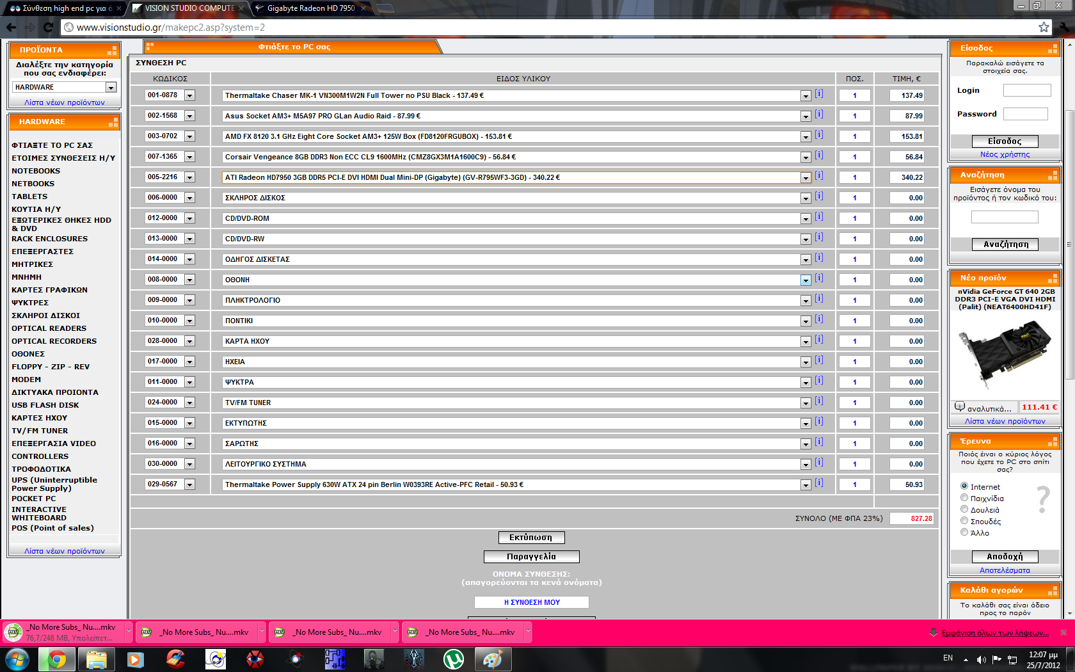This screenshot has width=1075, height=672.
Task: Click info icon for Asus M5A97 PRO row
Action: (x=819, y=115)
